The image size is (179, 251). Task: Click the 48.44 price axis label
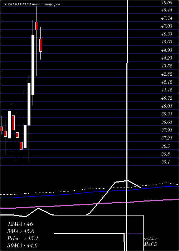(167, 10)
